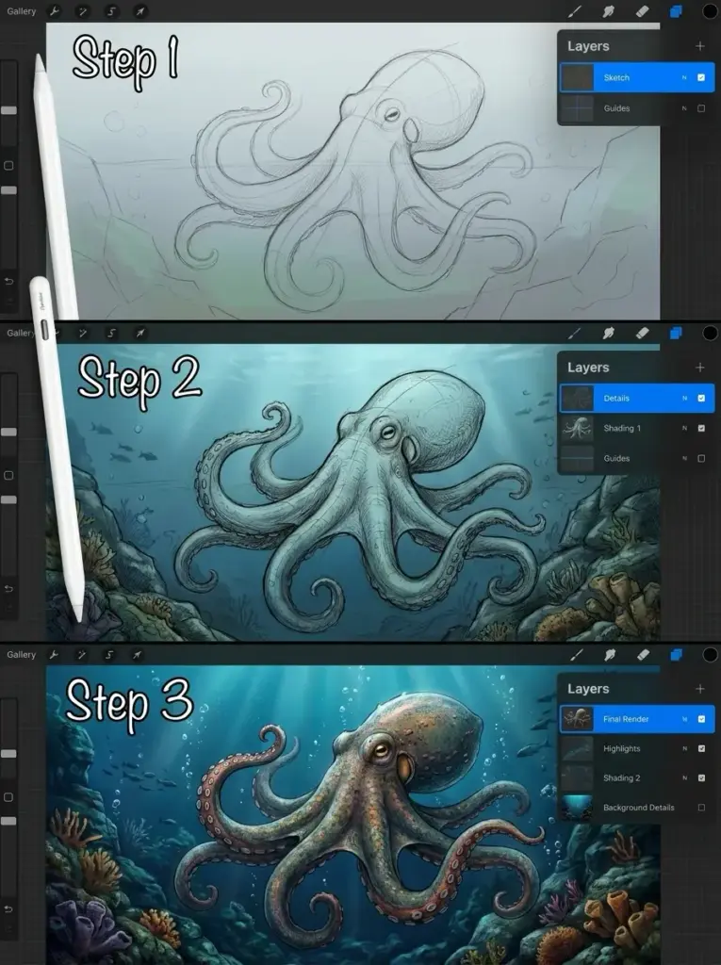Hide the Final Render layer checkbox
The height and width of the screenshot is (965, 721).
[701, 719]
